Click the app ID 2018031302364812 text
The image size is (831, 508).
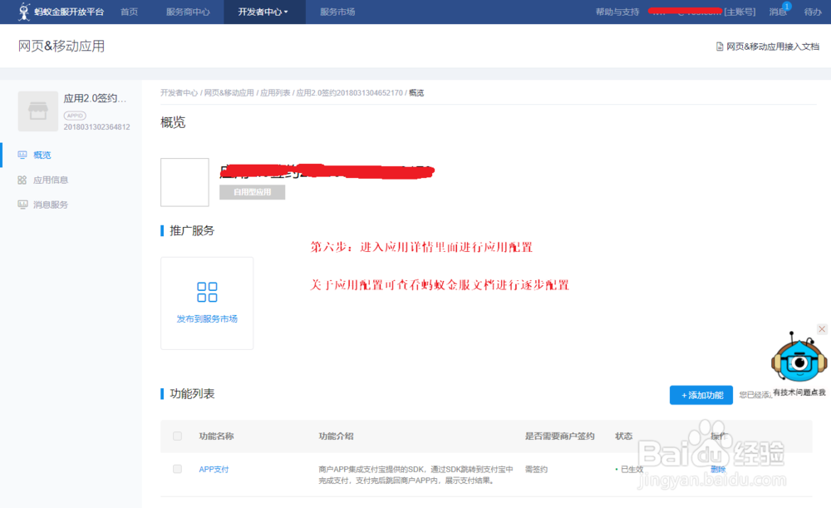click(96, 127)
